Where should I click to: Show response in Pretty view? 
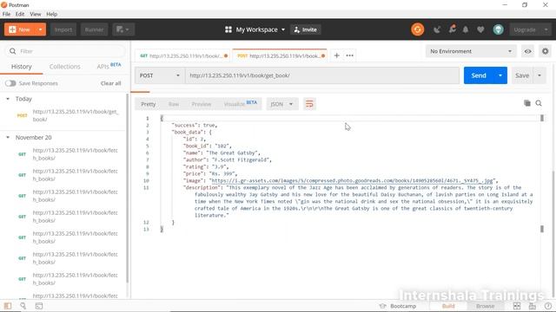click(149, 104)
